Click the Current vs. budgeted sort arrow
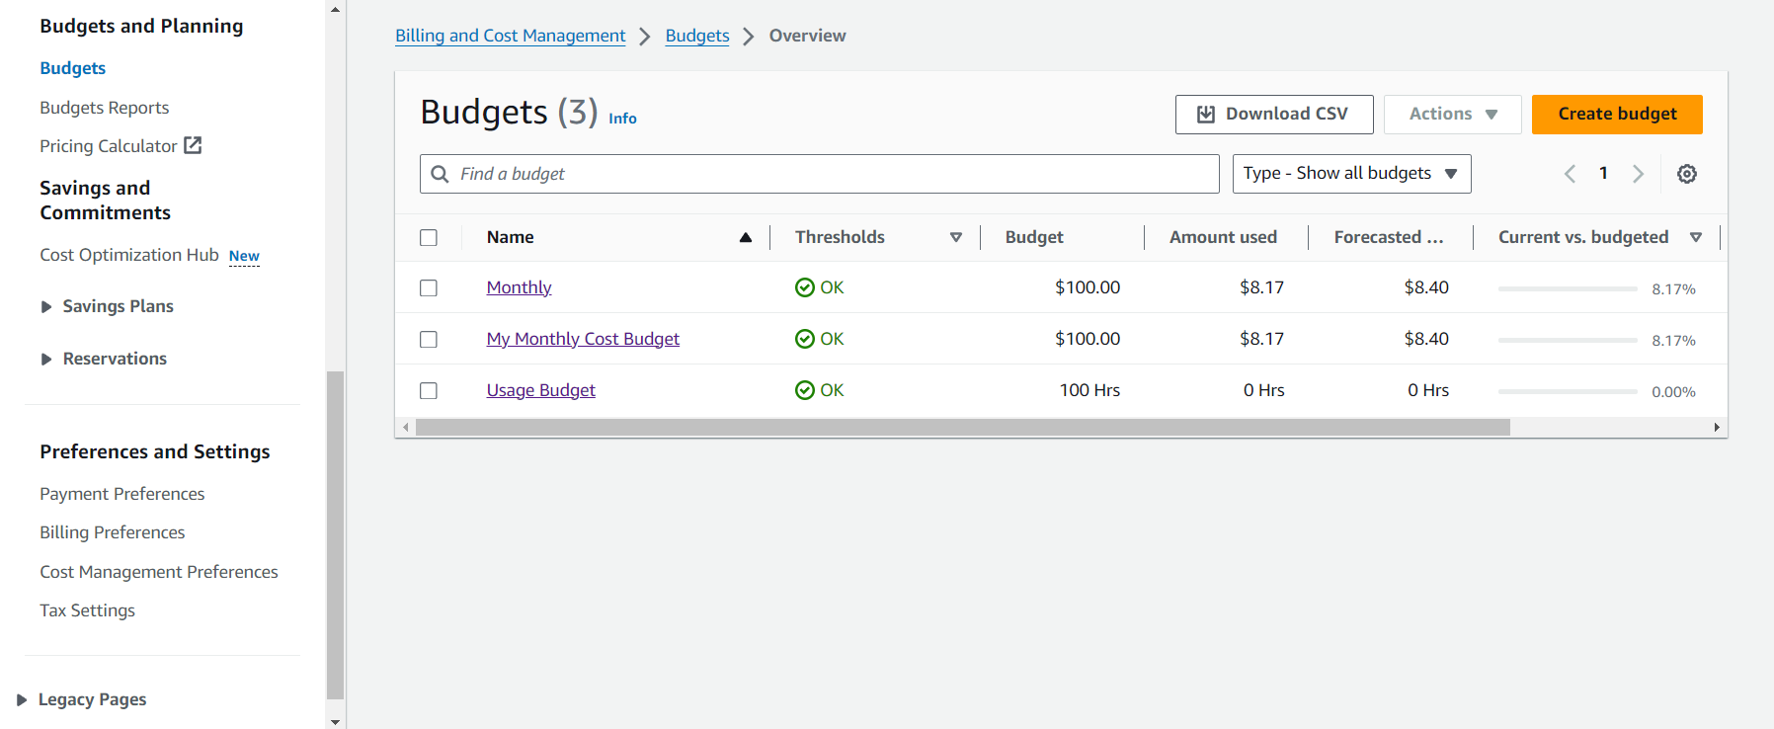 pos(1696,237)
